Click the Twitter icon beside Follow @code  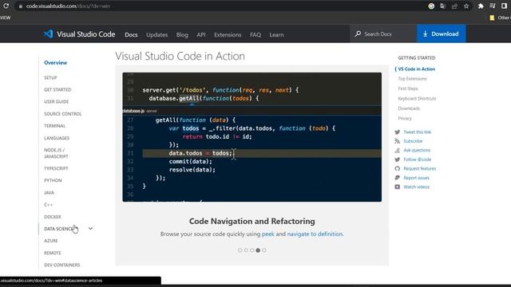pyautogui.click(x=398, y=159)
